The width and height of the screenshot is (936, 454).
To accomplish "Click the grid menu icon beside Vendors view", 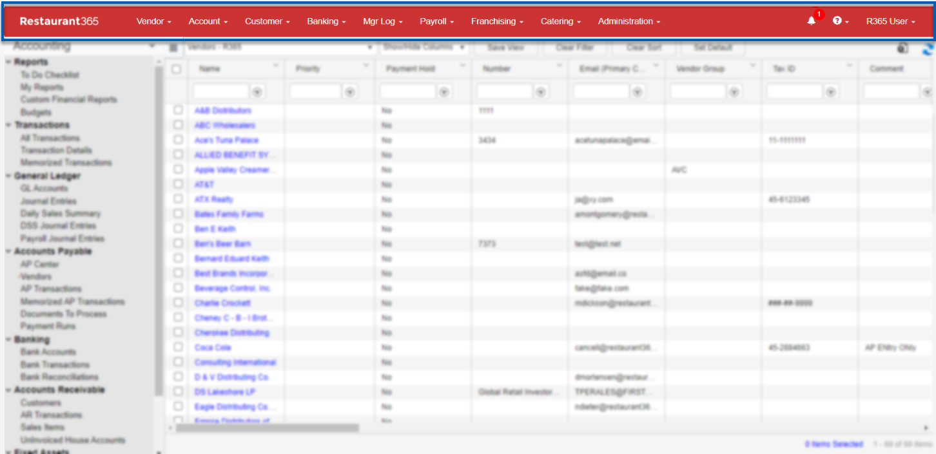I will click(173, 48).
